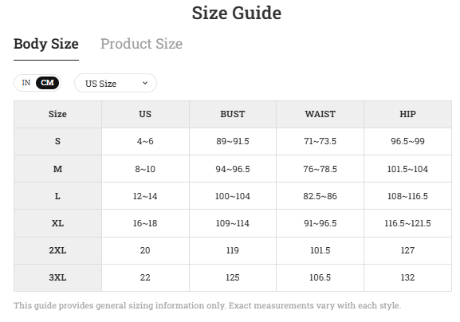Select the Body Size tab

tap(46, 44)
